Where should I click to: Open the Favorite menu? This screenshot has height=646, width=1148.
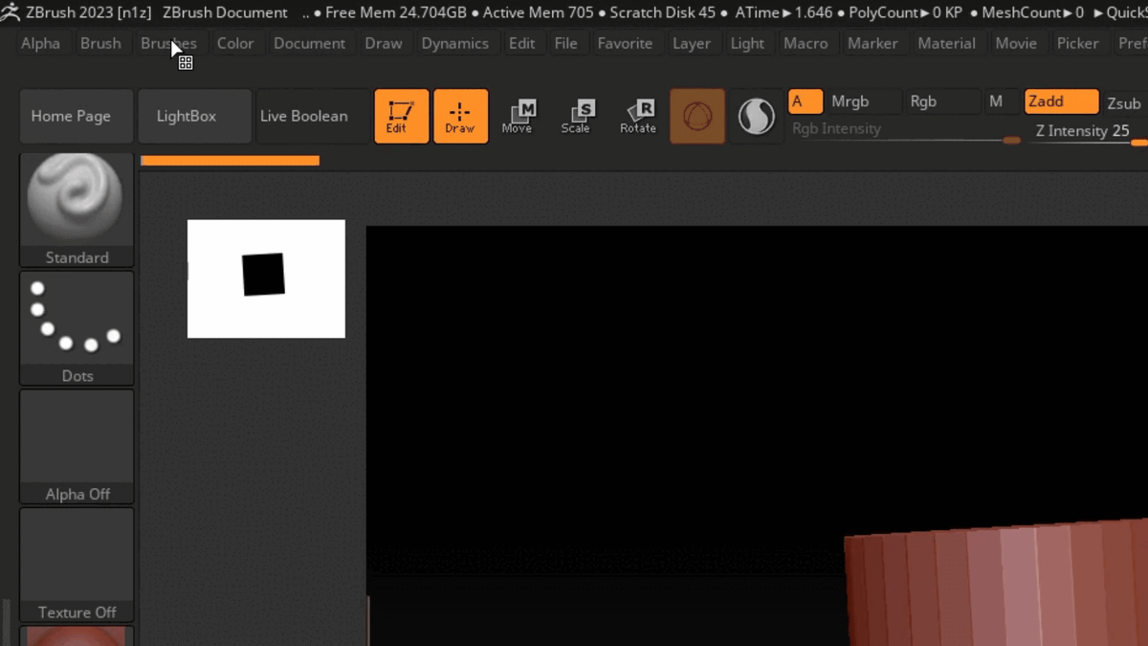pos(625,43)
